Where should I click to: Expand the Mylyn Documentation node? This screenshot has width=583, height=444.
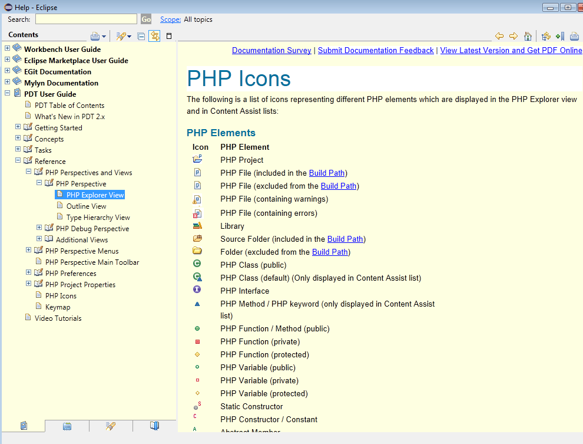[8, 81]
